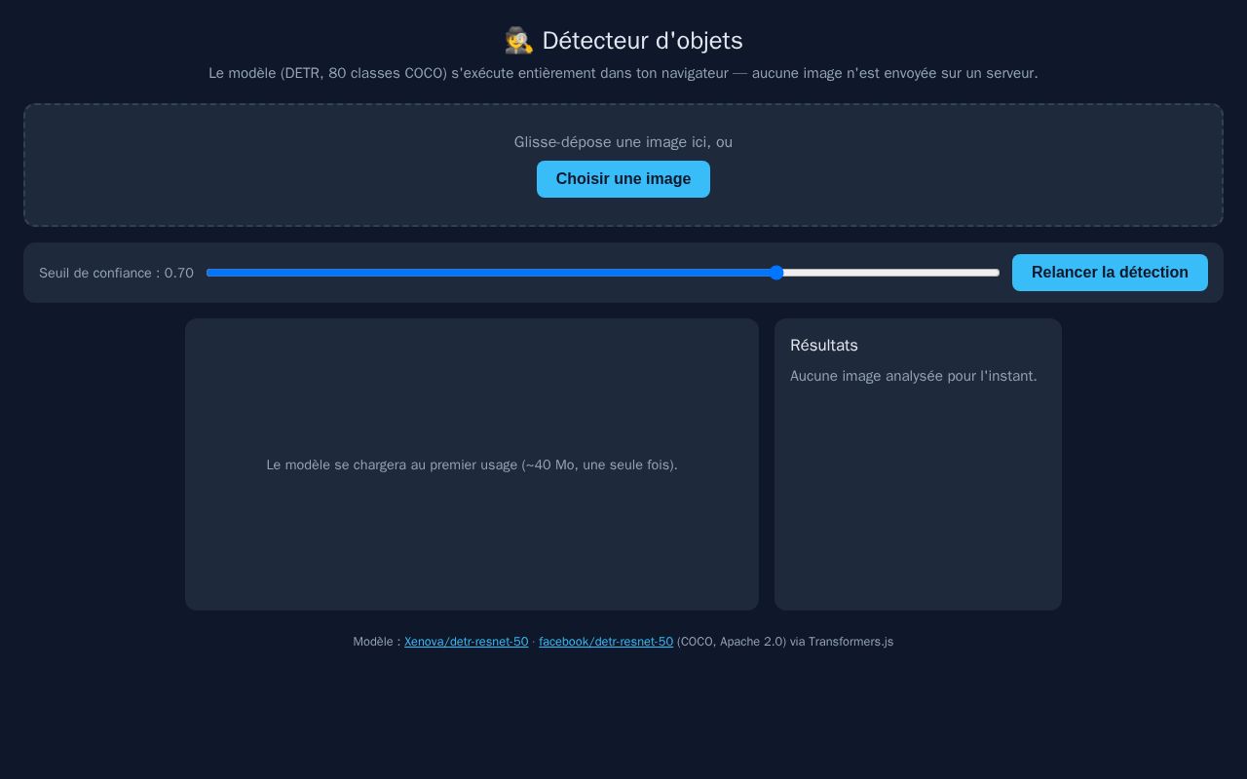This screenshot has height=779, width=1247.
Task: Click the "(COCO, Apache 2.0) via Transformers.js" footer text
Action: pos(785,642)
